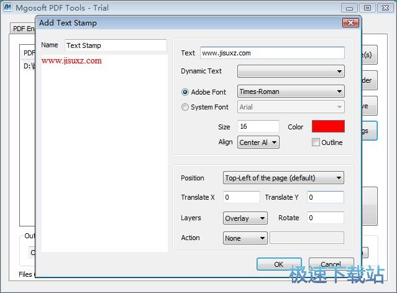
Task: Open the Times-Roman Adobe font dropdown
Action: [x=291, y=91]
